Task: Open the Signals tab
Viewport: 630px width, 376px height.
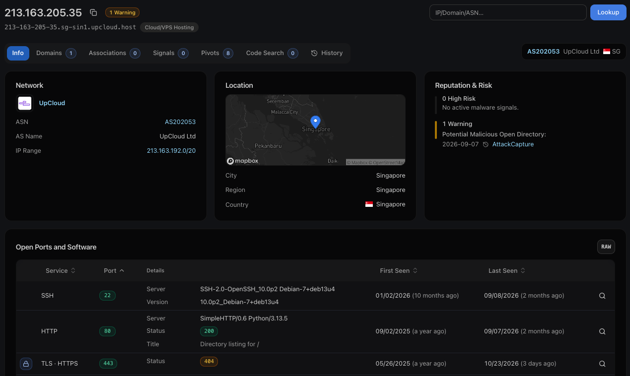Action: coord(171,53)
